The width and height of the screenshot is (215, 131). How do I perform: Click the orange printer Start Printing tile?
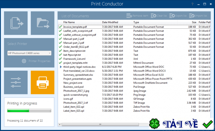42,82
